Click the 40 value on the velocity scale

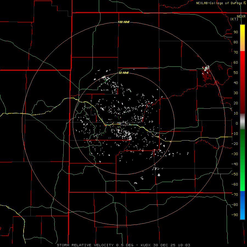pos(236,83)
